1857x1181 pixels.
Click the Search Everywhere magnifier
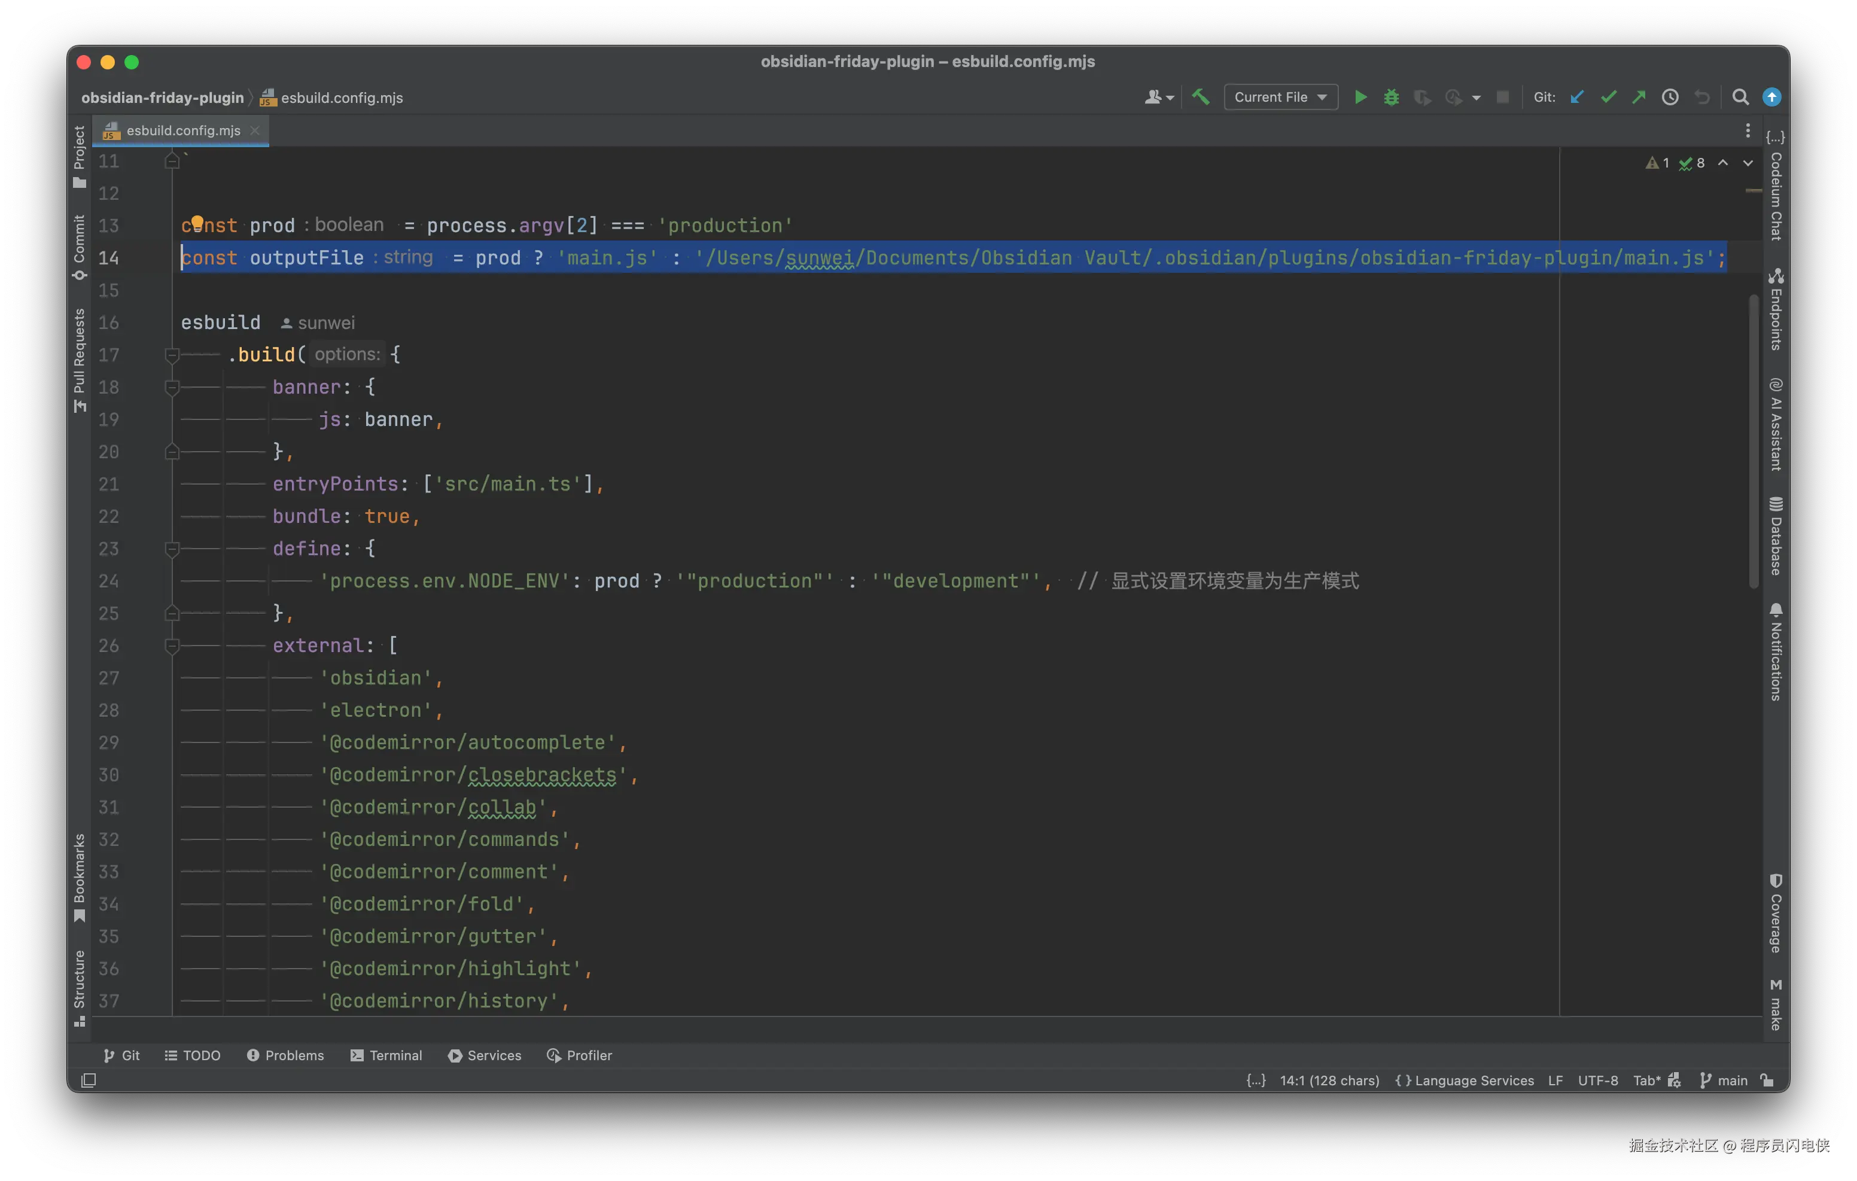click(x=1740, y=97)
